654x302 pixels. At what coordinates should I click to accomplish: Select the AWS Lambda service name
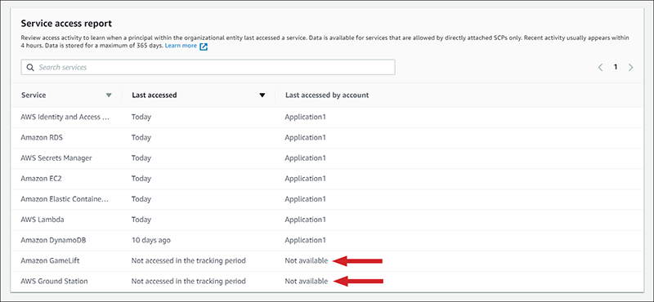[x=43, y=220]
